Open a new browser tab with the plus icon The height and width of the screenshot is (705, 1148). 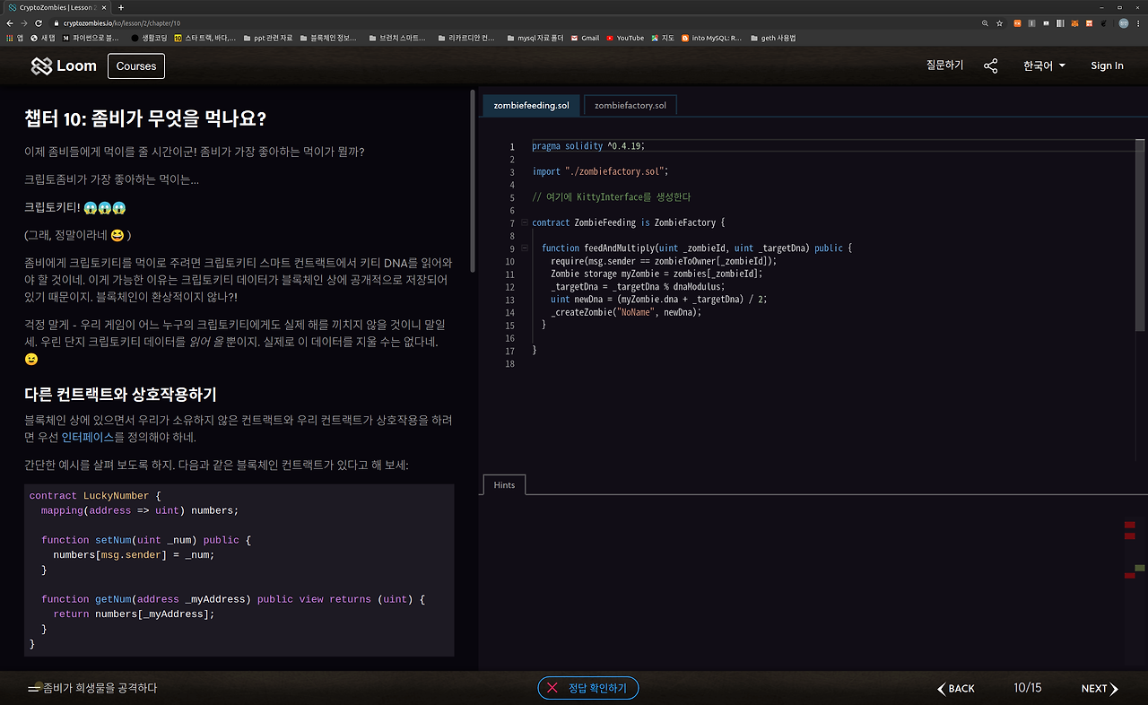121,7
